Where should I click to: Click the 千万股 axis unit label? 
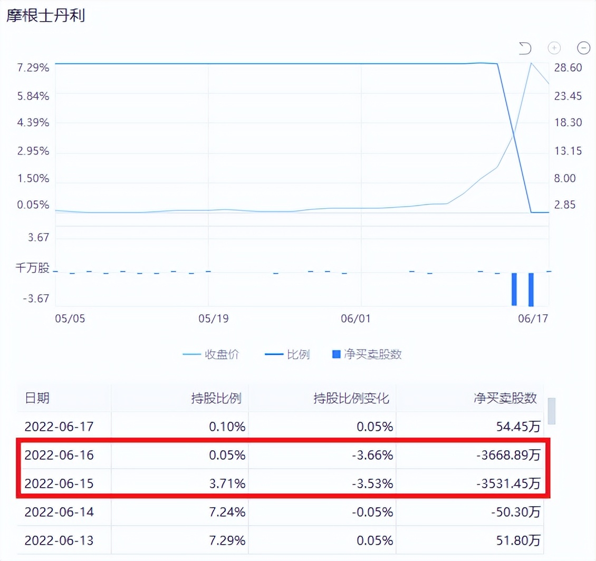click(32, 268)
